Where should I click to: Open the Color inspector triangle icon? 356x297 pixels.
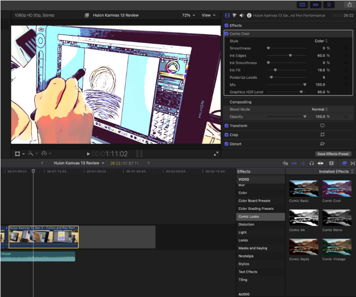235,15
